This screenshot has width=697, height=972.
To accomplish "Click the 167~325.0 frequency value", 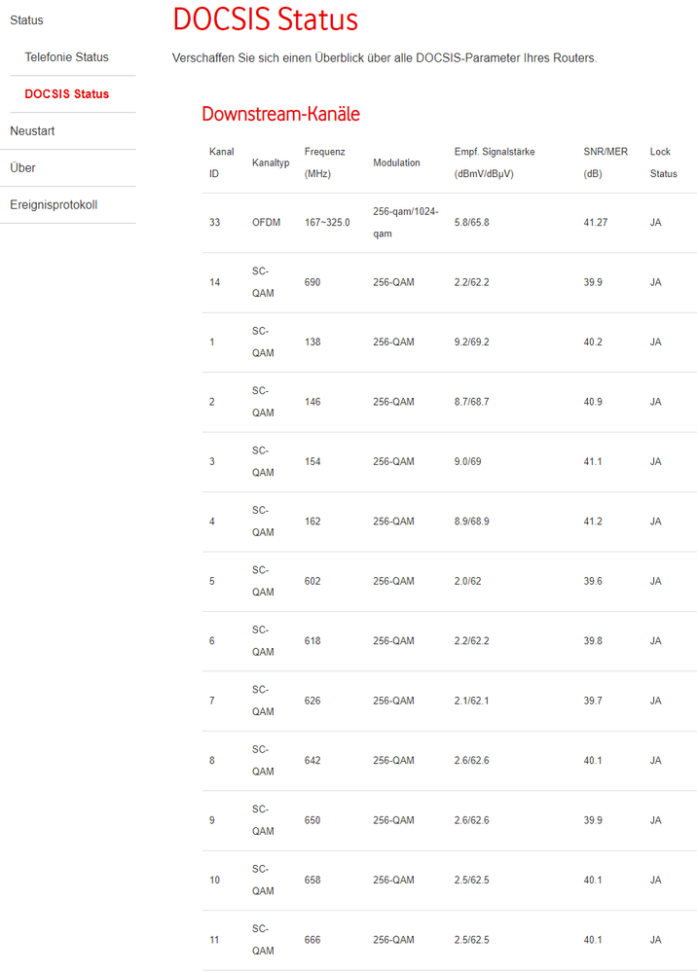I will tap(327, 223).
